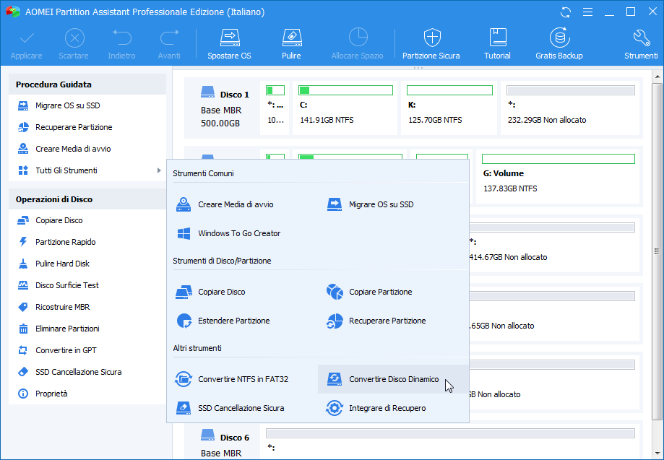Select Migrare OS su SSD in sidebar

[87, 105]
